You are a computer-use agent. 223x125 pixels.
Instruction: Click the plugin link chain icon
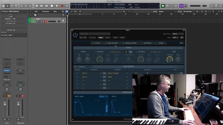(x=182, y=37)
